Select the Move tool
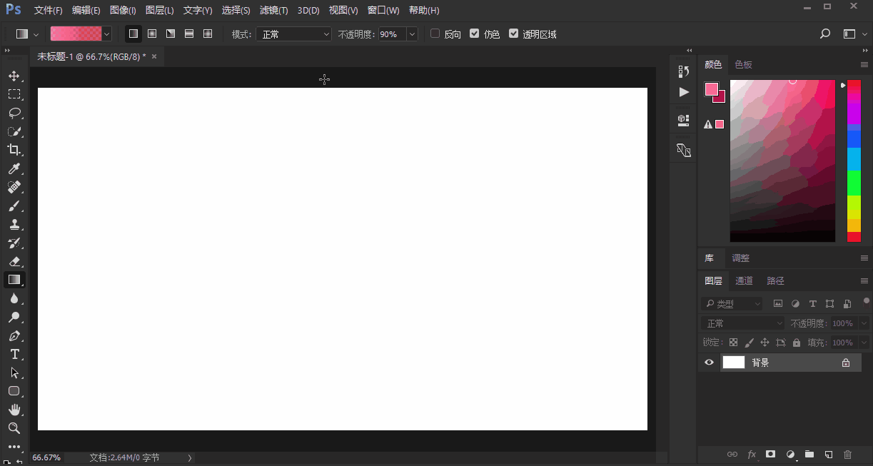Viewport: 873px width, 466px height. click(14, 76)
